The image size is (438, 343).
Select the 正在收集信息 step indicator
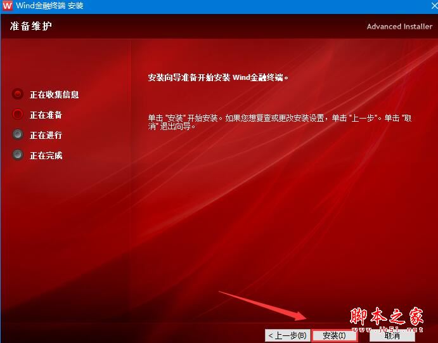coord(18,94)
